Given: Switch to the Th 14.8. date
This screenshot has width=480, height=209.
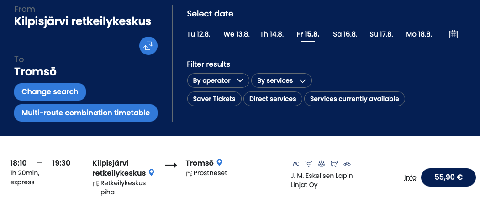Looking at the screenshot, I should click(272, 34).
